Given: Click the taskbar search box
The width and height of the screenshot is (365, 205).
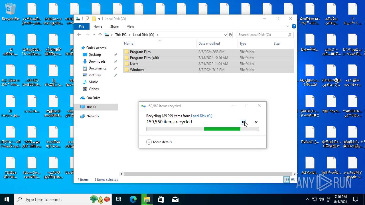Looking at the screenshot, I should click(63, 199).
